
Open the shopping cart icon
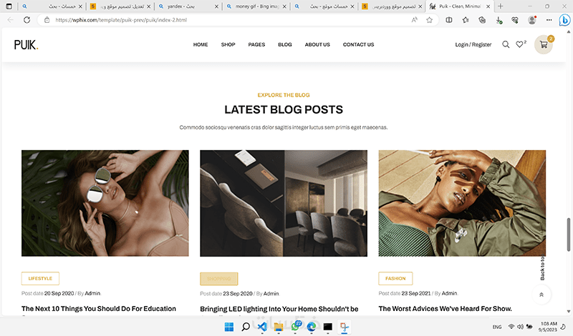544,44
